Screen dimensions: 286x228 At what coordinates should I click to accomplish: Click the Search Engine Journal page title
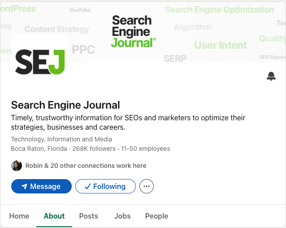[65, 105]
